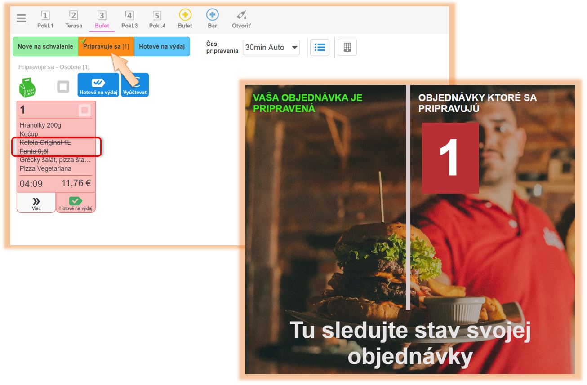587x385 pixels.
Task: Mark order 1 ready via card's green check
Action: (x=76, y=203)
